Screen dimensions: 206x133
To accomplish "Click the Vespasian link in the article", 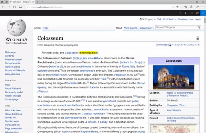I will coord(120,75).
